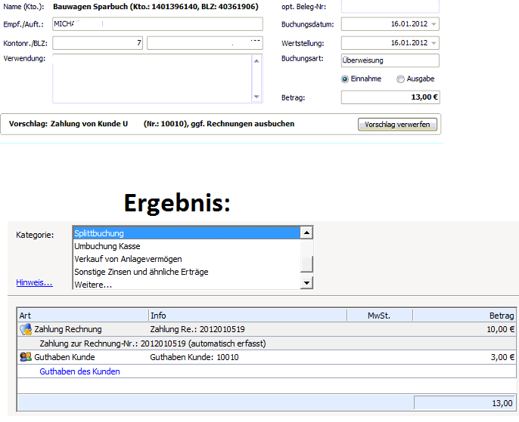The height and width of the screenshot is (422, 519).
Task: Open the Hinweis… link
Action: (35, 282)
